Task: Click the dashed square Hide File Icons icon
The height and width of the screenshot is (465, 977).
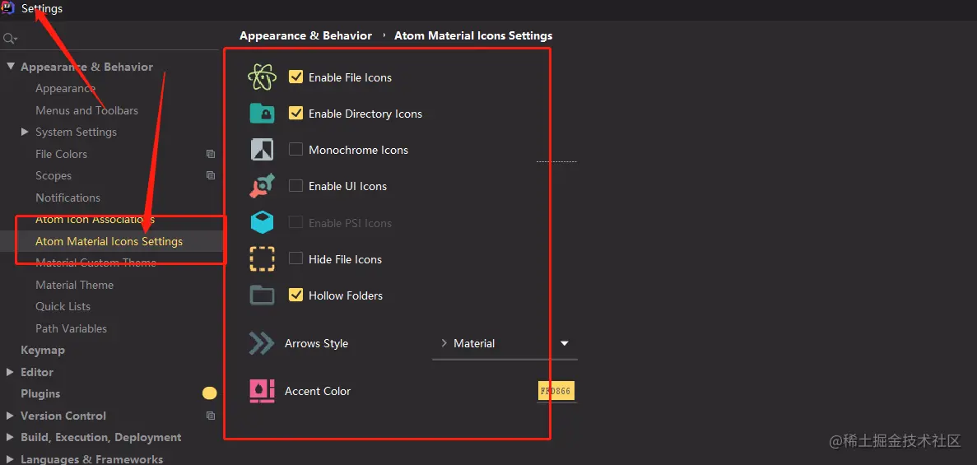Action: tap(262, 258)
